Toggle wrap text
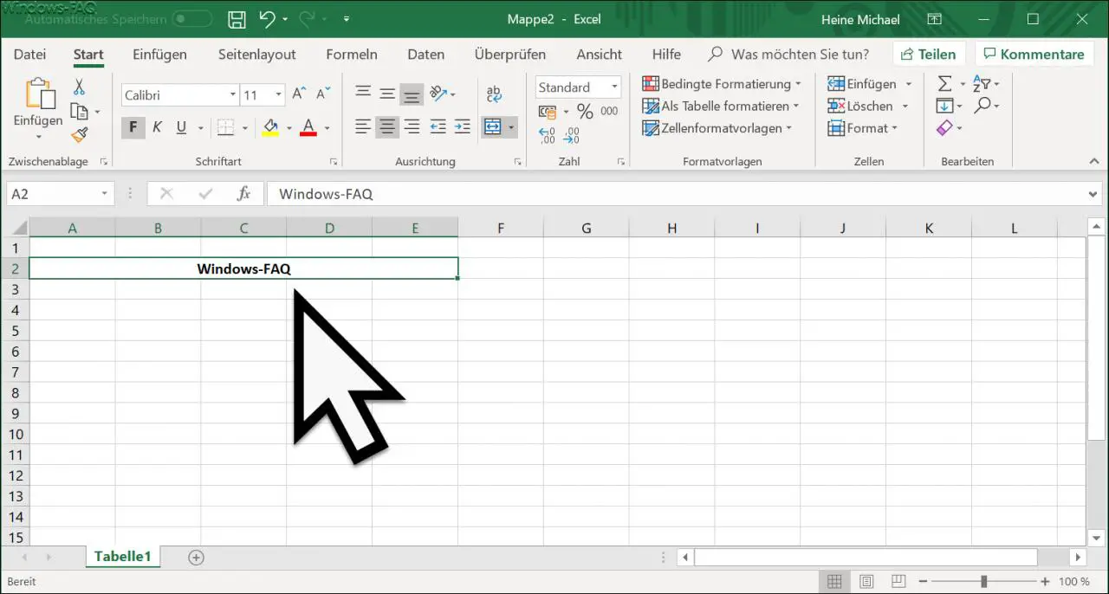This screenshot has width=1109, height=594. click(494, 94)
